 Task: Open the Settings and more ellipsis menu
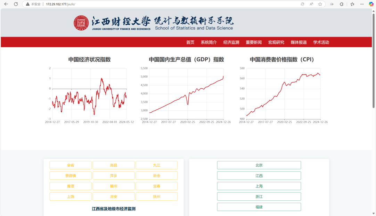(x=362, y=4)
